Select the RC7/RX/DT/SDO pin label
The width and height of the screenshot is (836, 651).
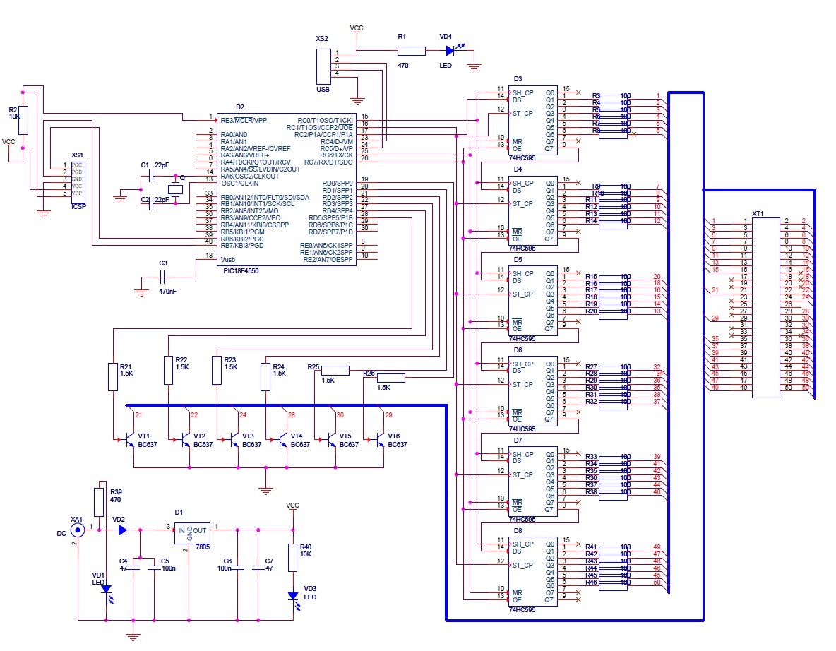pyautogui.click(x=328, y=162)
